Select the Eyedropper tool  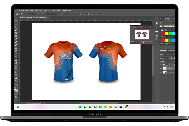coord(16,39)
